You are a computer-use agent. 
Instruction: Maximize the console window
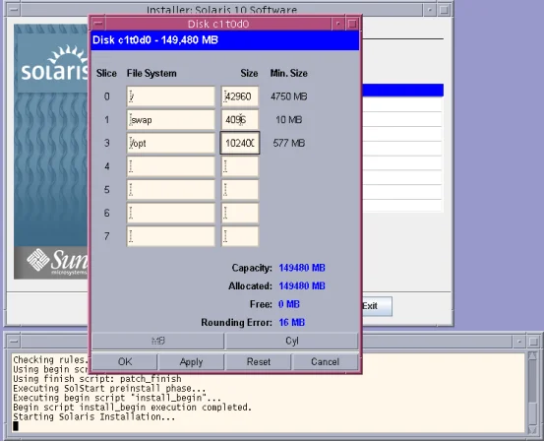point(533,342)
